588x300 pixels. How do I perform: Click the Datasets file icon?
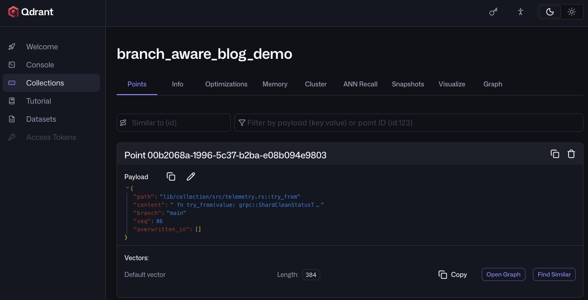pos(12,119)
